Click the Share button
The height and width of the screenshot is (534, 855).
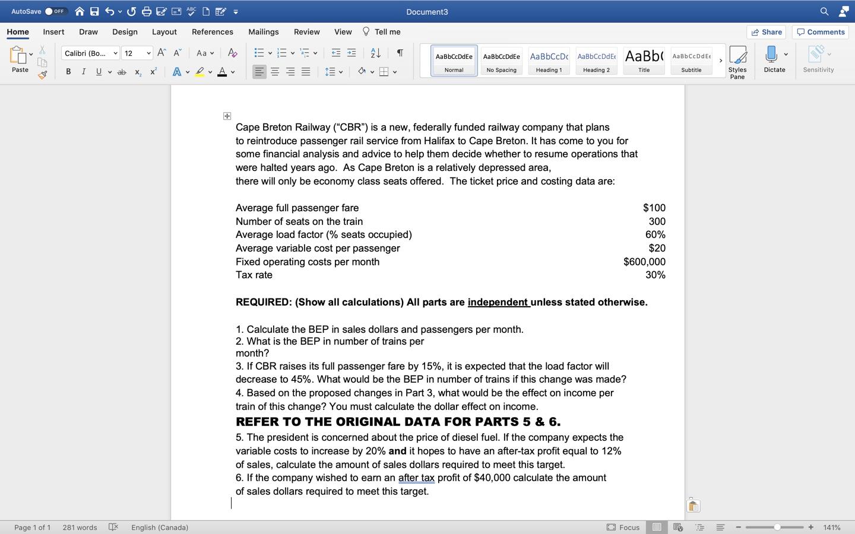(766, 32)
